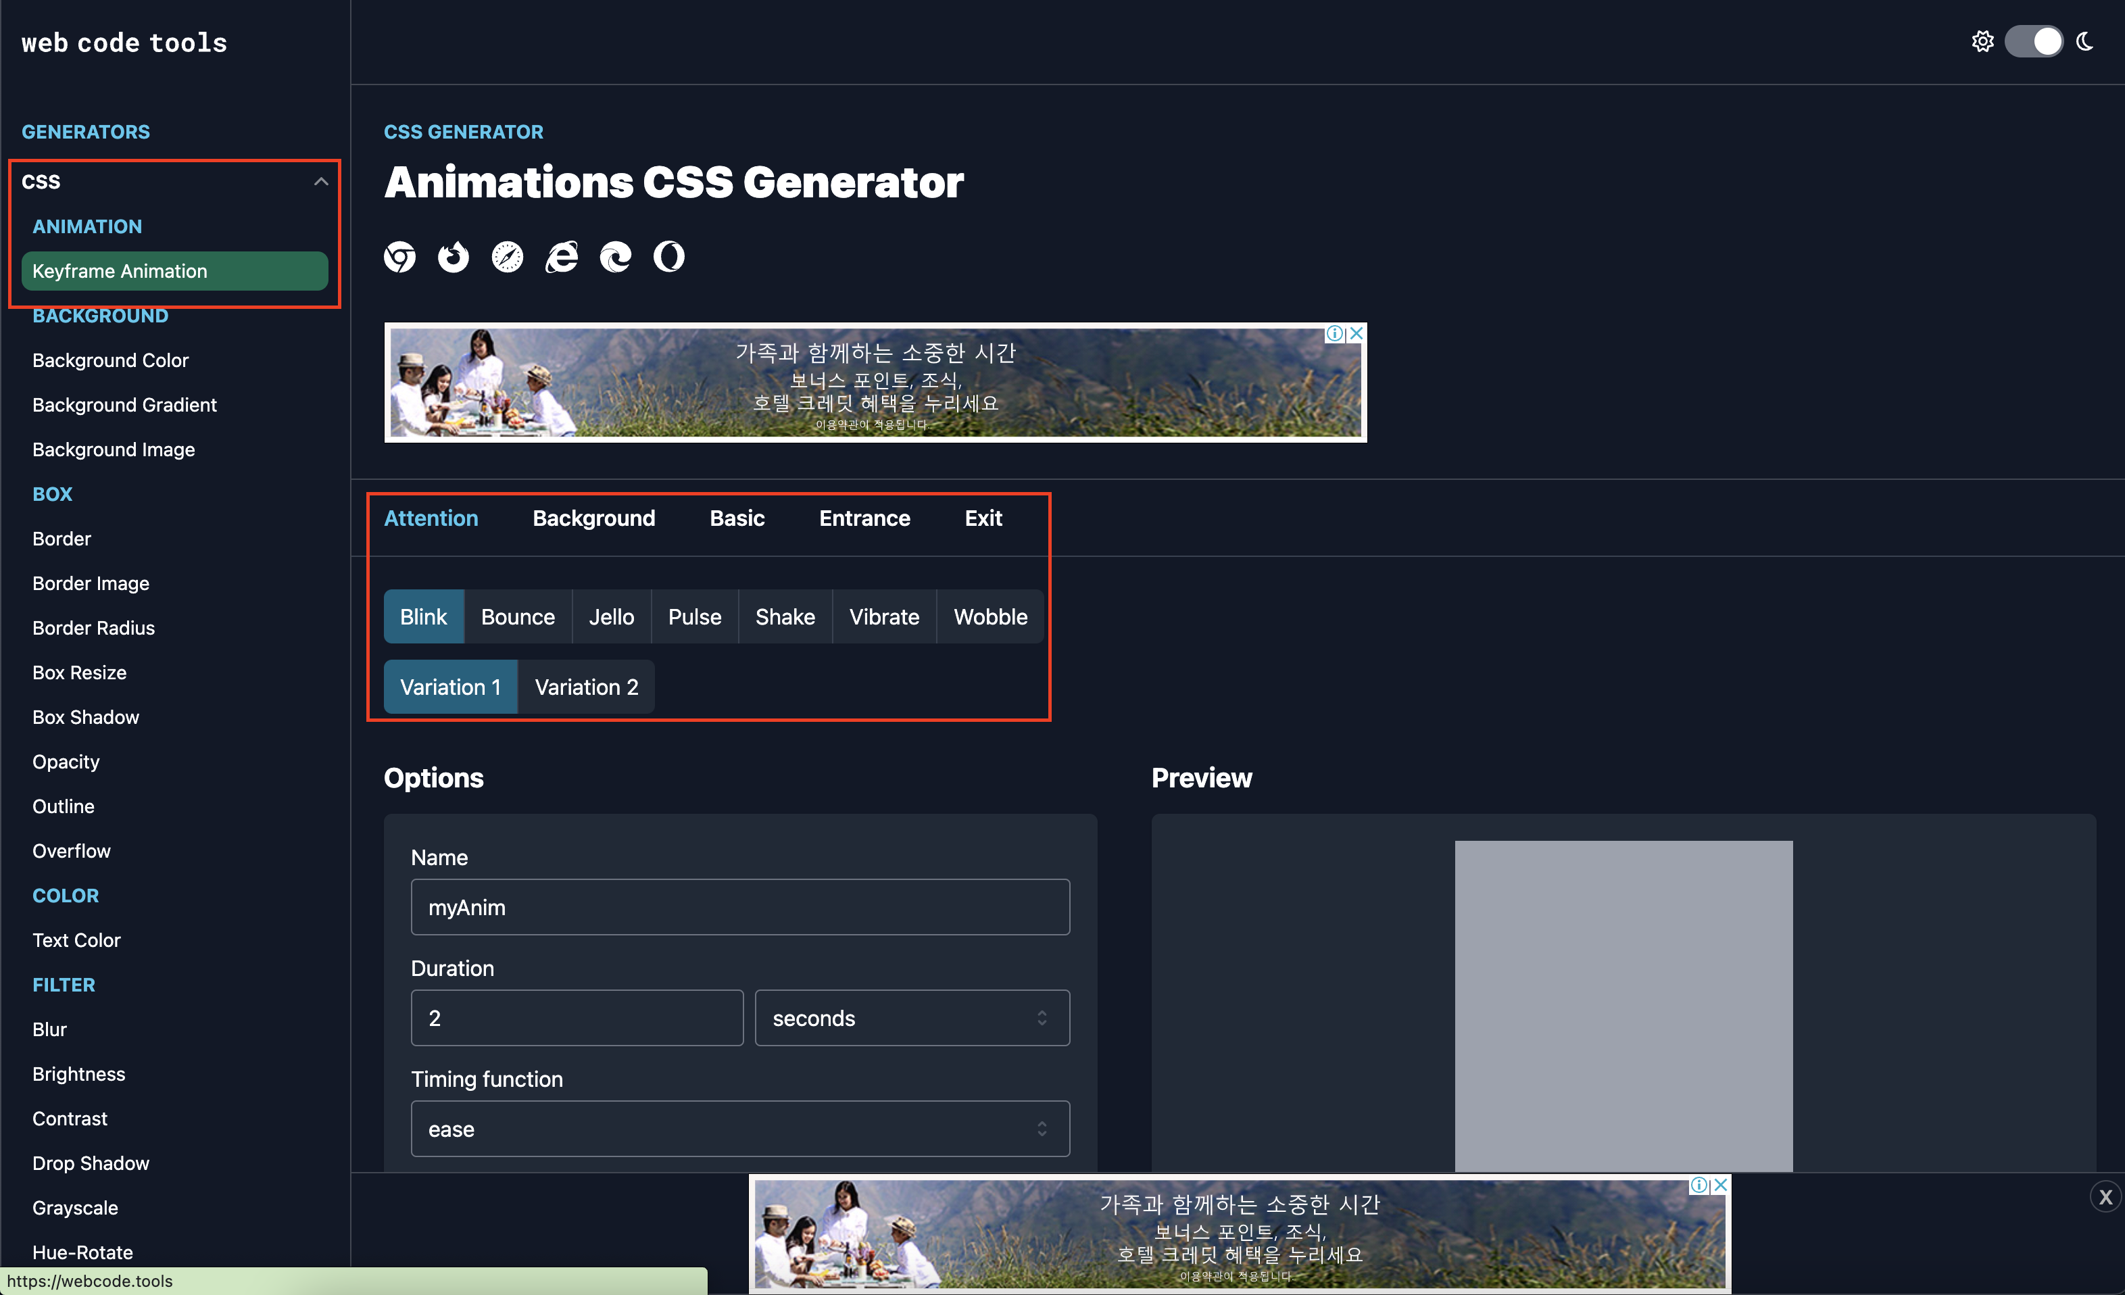Open the seconds duration unit dropdown
The image size is (2125, 1295).
click(912, 1019)
